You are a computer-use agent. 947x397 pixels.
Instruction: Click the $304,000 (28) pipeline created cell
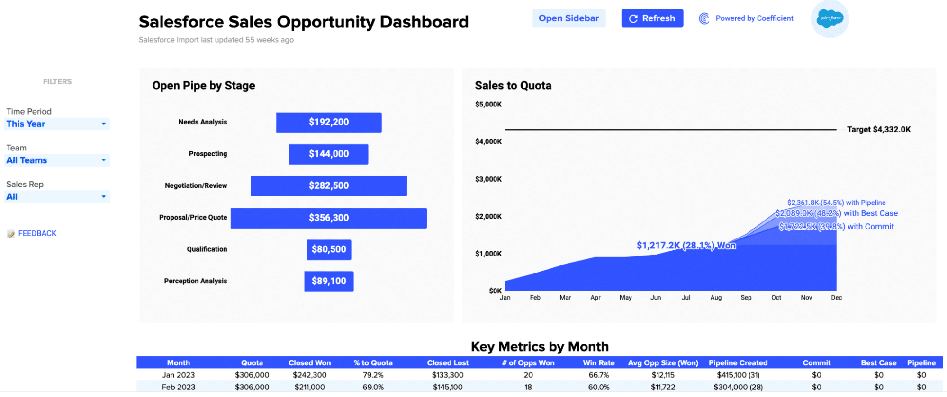738,387
